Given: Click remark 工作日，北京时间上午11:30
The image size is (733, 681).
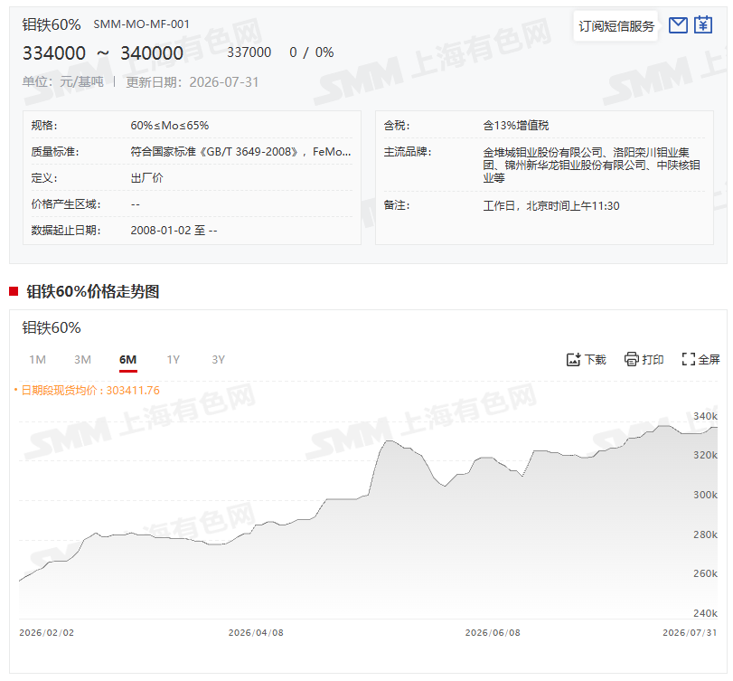Looking at the screenshot, I should click(551, 206).
